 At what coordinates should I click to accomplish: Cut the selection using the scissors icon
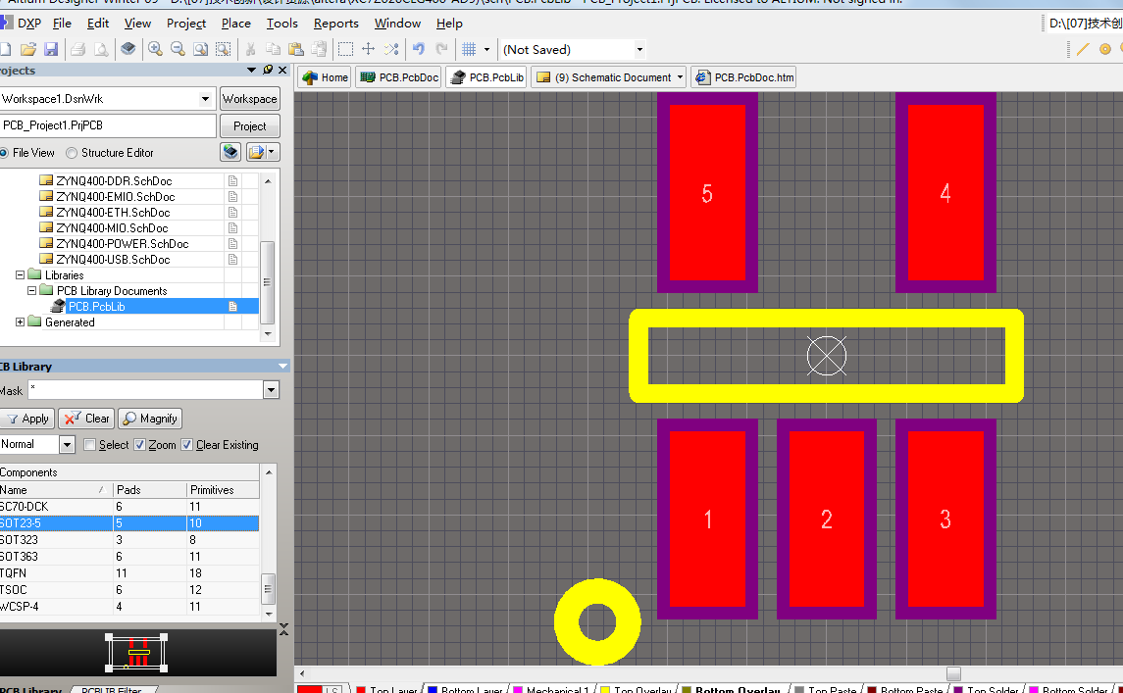tap(251, 49)
